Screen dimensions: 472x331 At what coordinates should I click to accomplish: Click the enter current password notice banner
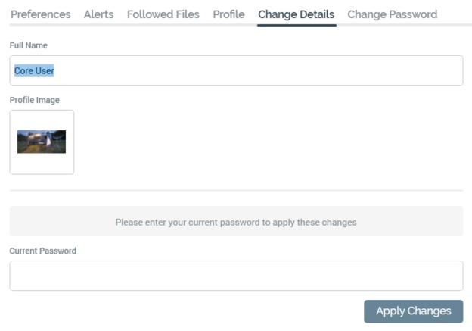pos(236,222)
